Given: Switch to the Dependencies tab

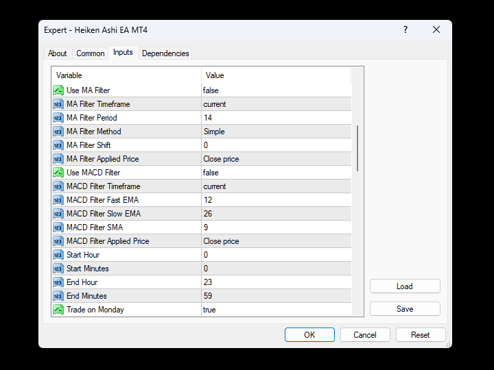Looking at the screenshot, I should [165, 53].
